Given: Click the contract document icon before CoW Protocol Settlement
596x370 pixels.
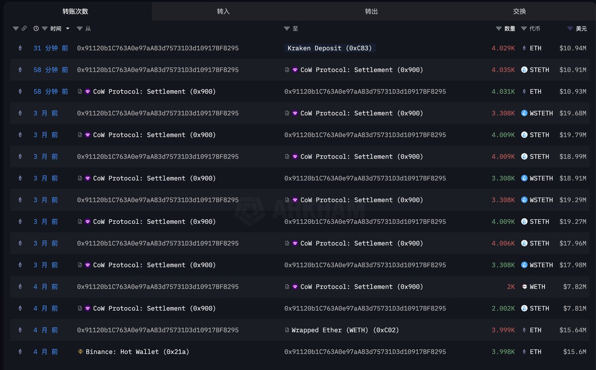Looking at the screenshot, I should 288,70.
